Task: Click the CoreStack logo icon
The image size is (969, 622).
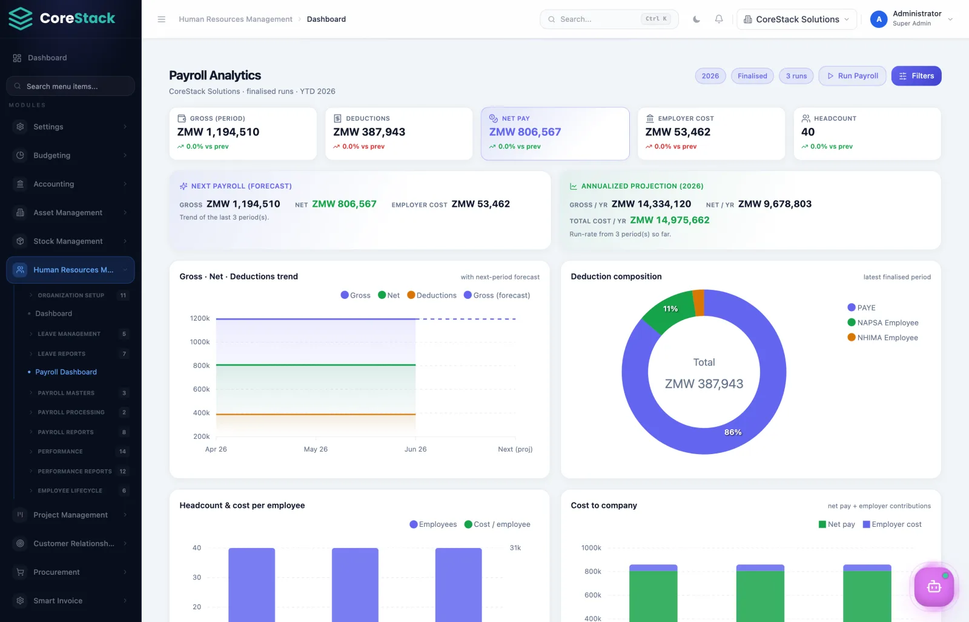Action: [x=21, y=19]
